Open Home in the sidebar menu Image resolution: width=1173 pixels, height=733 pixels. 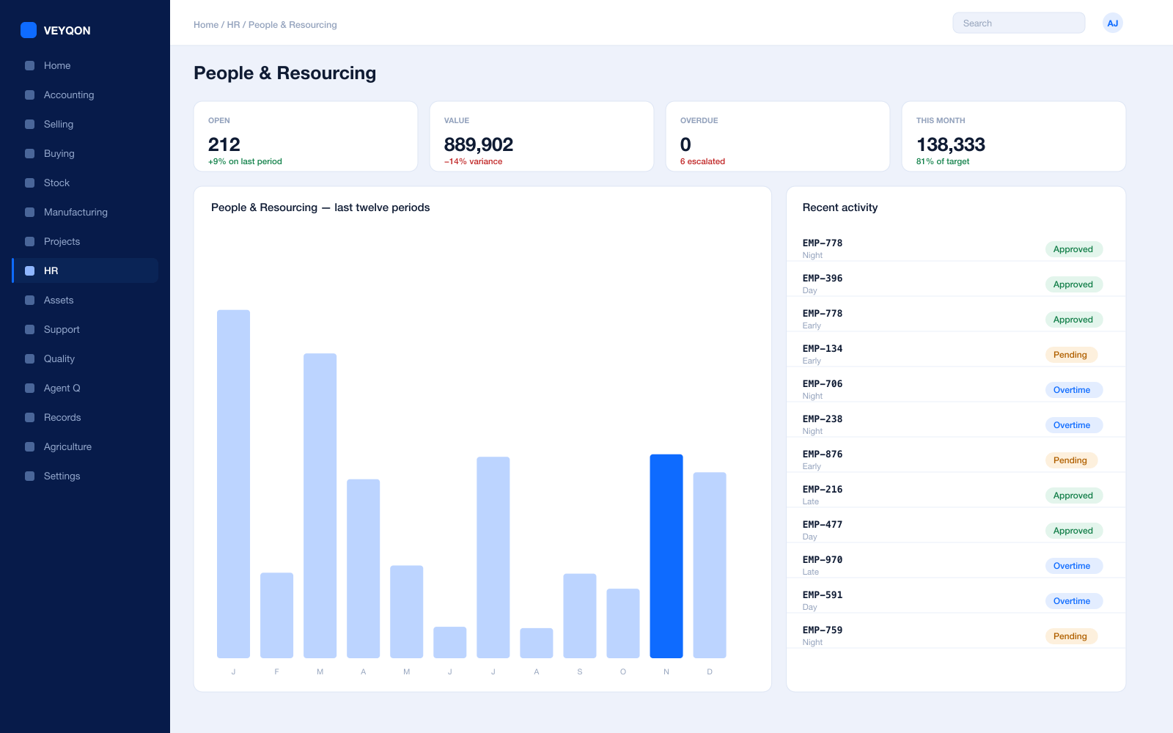coord(85,65)
